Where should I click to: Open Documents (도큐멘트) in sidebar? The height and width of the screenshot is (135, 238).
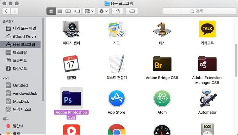pos(20,60)
